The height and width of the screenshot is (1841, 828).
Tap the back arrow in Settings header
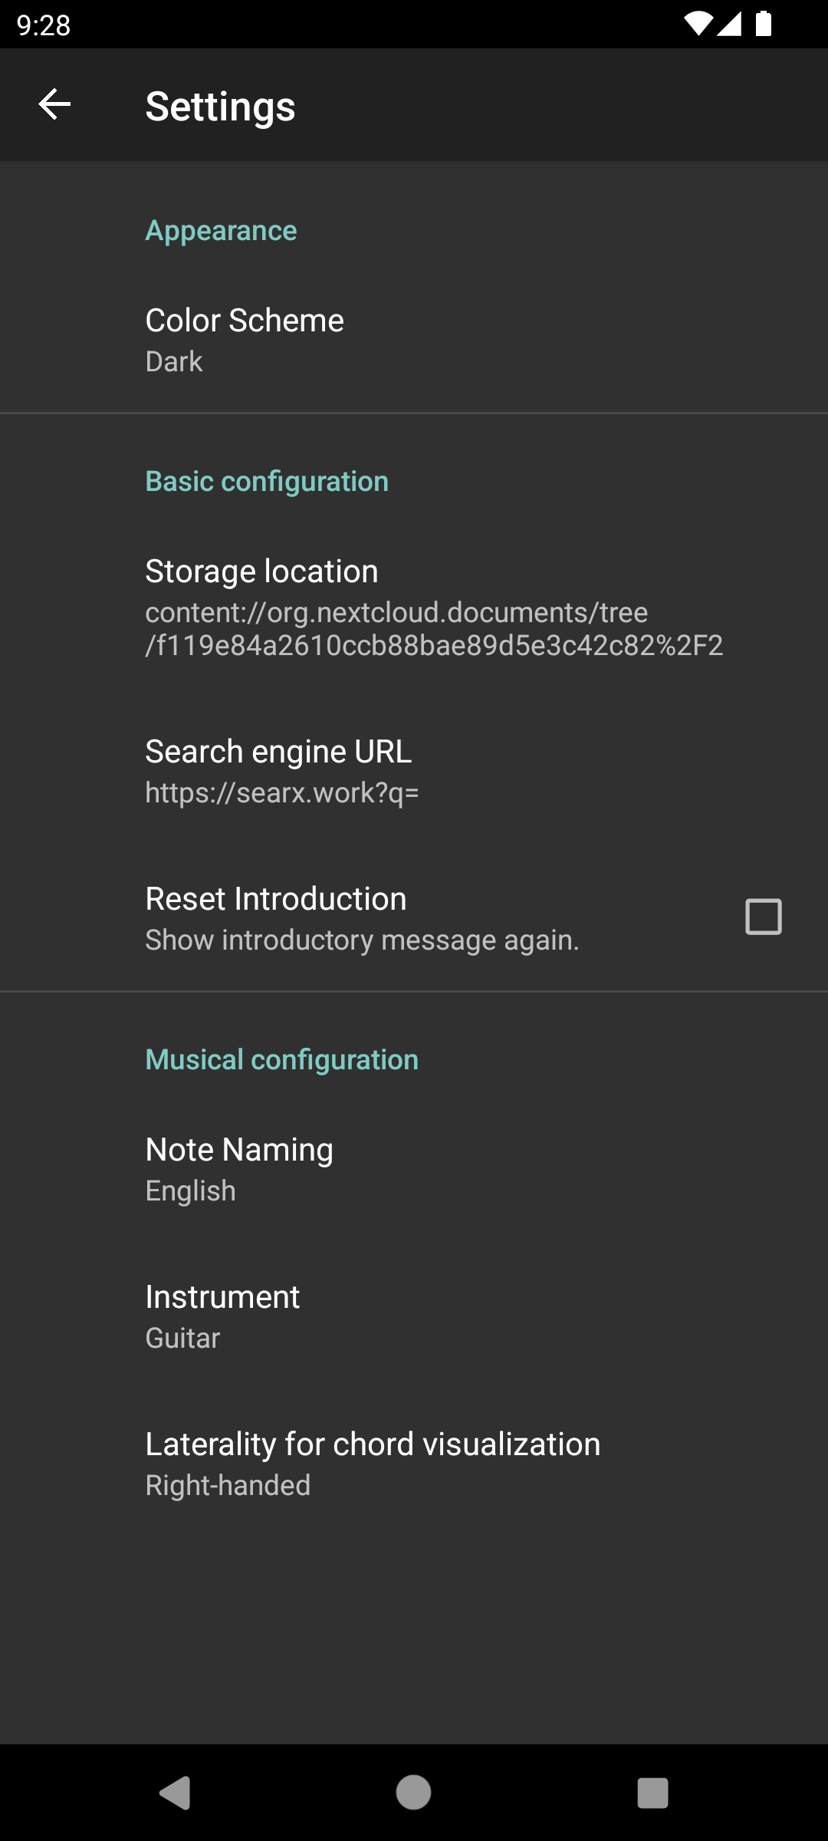click(54, 104)
